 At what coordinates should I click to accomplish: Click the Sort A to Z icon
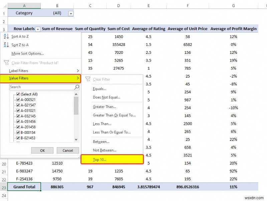click(6, 36)
